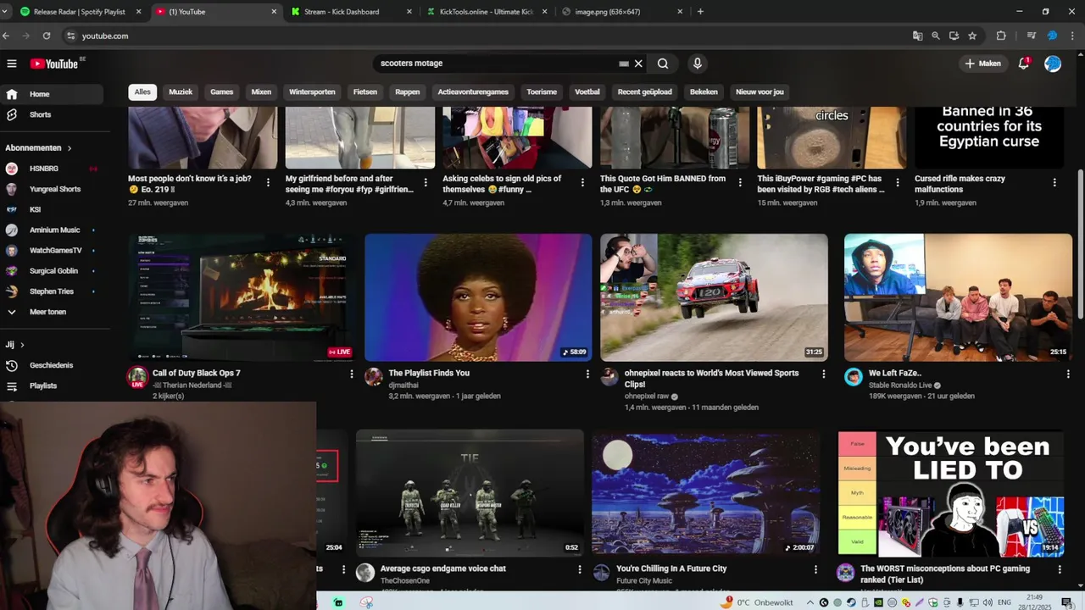
Task: Click the translate page icon
Action: click(917, 36)
